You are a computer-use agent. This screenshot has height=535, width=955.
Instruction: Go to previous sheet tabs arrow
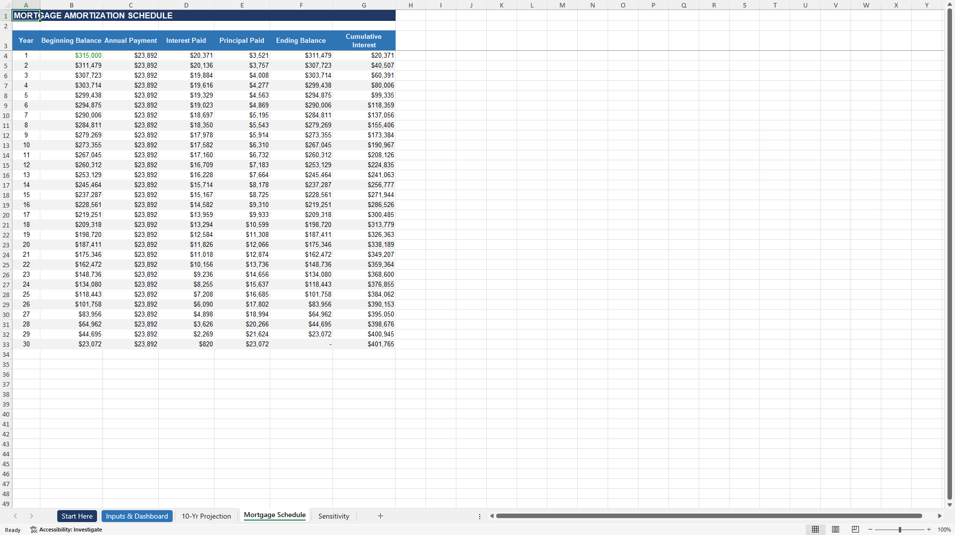tap(15, 516)
